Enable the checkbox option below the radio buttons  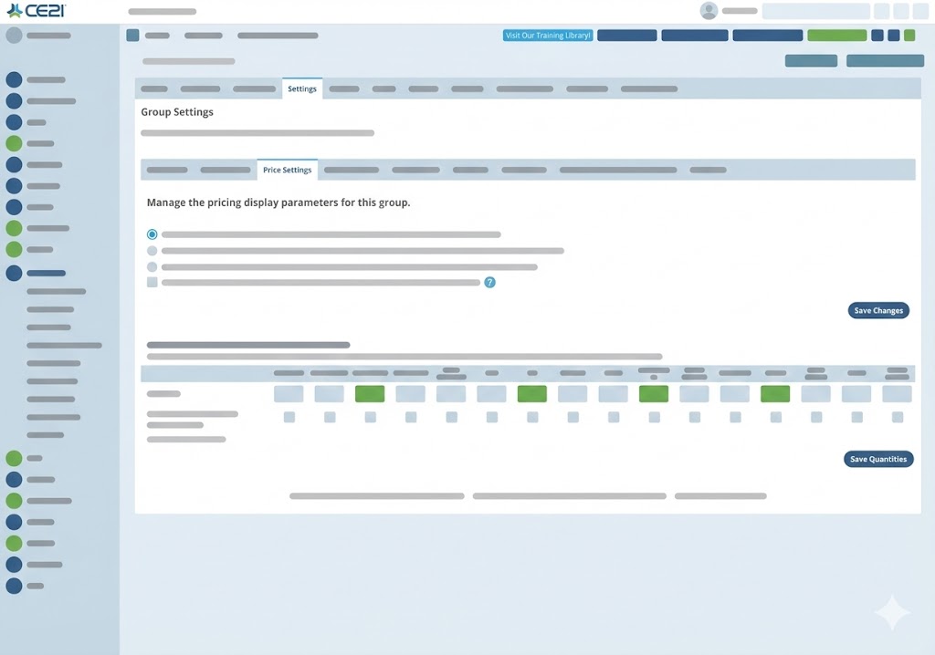point(152,282)
